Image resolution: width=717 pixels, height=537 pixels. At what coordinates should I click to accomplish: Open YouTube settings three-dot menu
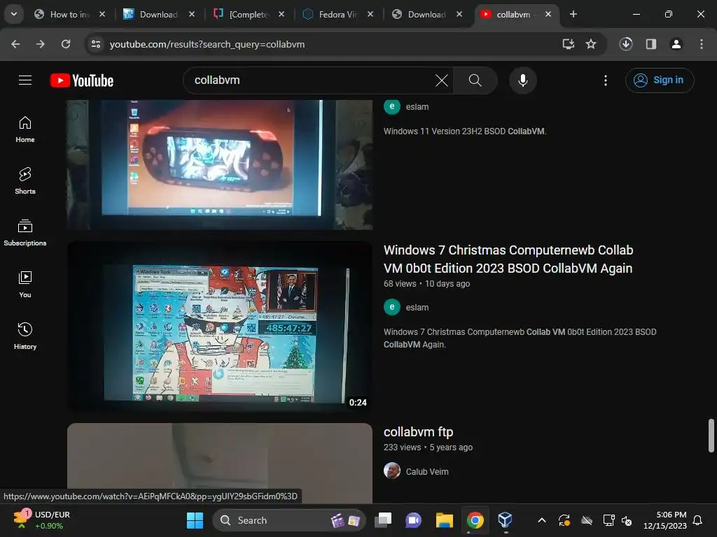coord(606,80)
